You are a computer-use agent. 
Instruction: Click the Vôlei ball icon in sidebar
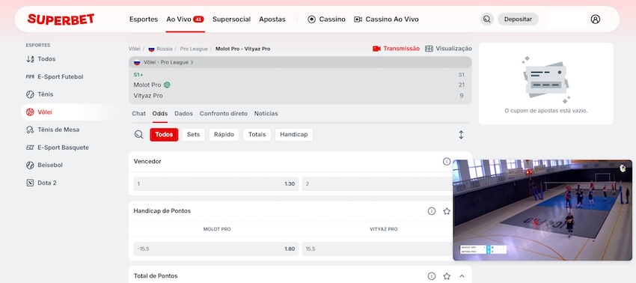click(x=30, y=112)
